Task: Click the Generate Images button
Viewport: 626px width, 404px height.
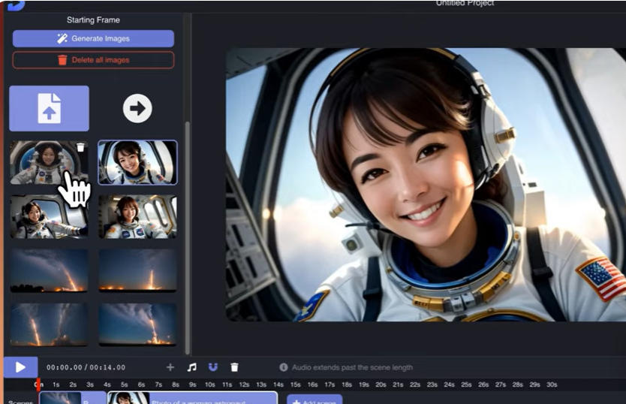Action: tap(93, 38)
